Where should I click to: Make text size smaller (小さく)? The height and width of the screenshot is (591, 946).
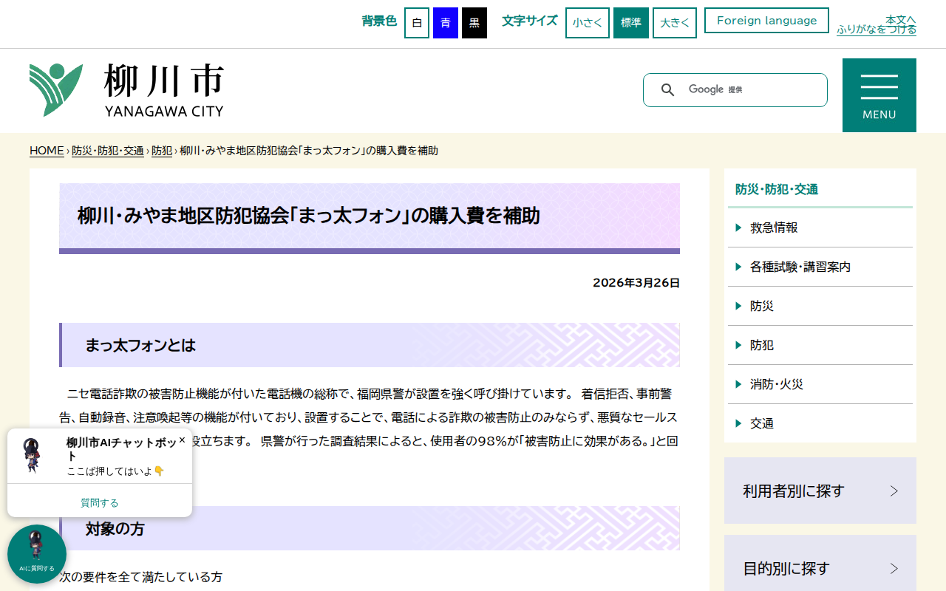[x=588, y=23]
